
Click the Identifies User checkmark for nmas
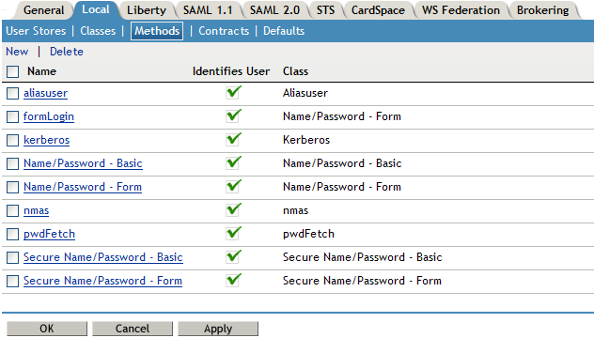233,209
